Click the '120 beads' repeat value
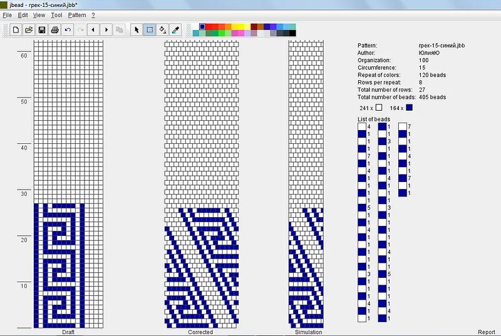Viewport: 501px width, 336px height. [432, 75]
